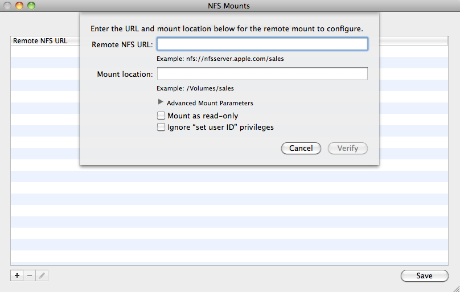Click the Verify button

[348, 148]
